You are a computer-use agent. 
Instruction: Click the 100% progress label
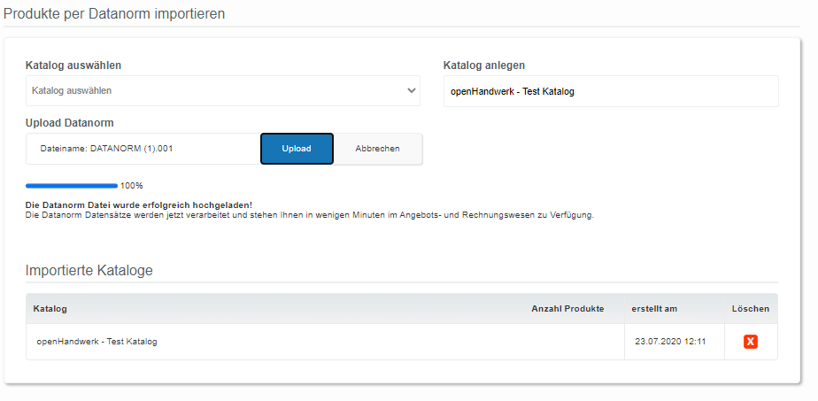coord(131,186)
